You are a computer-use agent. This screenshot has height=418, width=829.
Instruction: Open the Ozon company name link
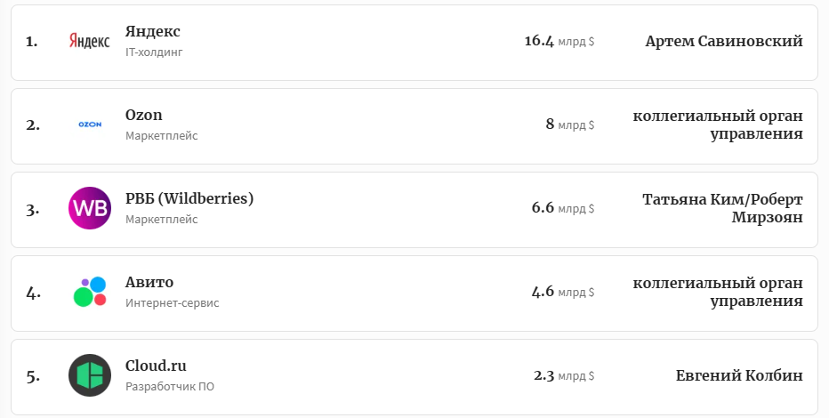pos(144,116)
